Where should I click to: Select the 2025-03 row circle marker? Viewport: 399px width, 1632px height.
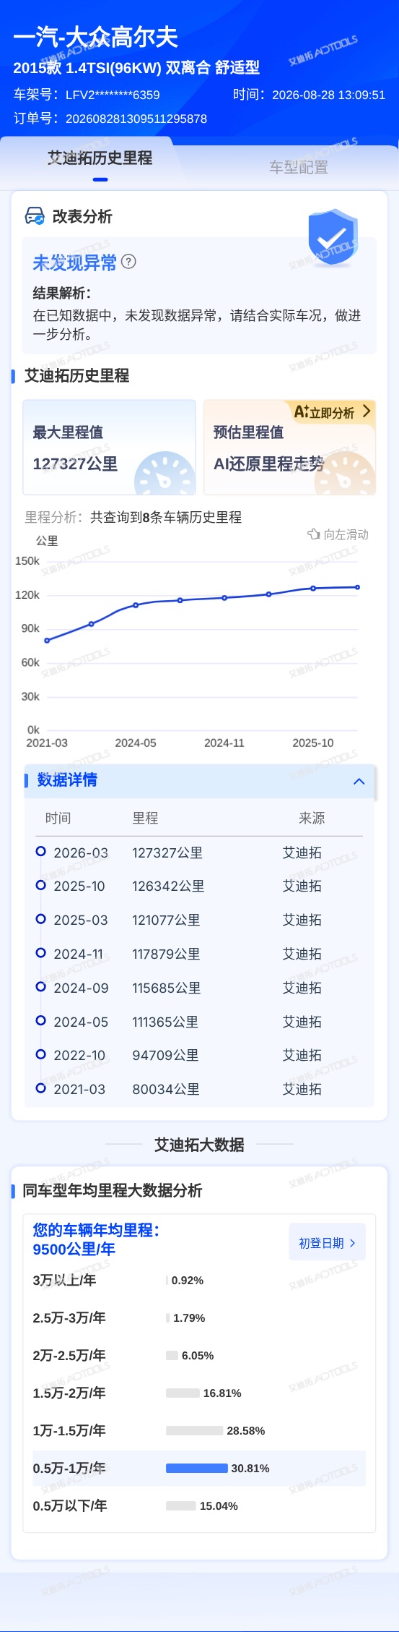[x=41, y=919]
